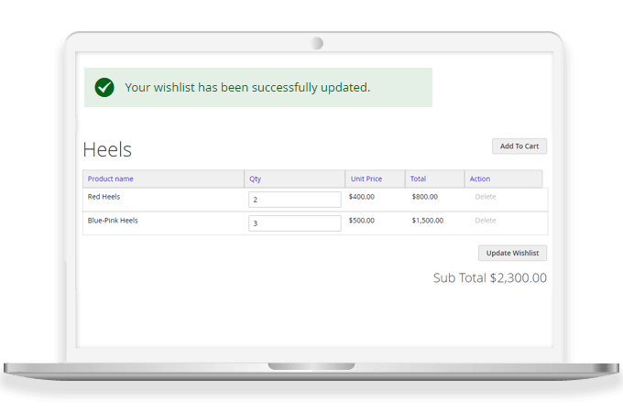This screenshot has height=412, width=623.
Task: Open the Blue-Pink Heels product name
Action: pos(113,221)
